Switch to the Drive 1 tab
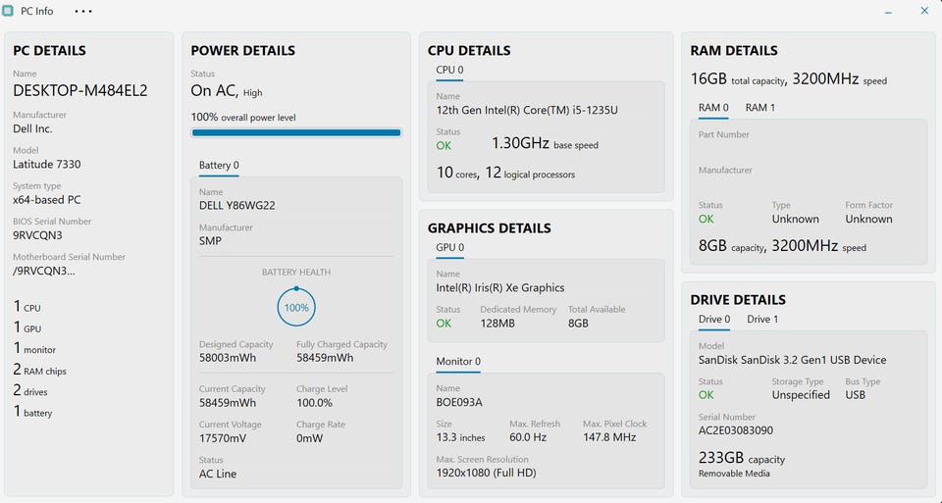 click(x=762, y=320)
